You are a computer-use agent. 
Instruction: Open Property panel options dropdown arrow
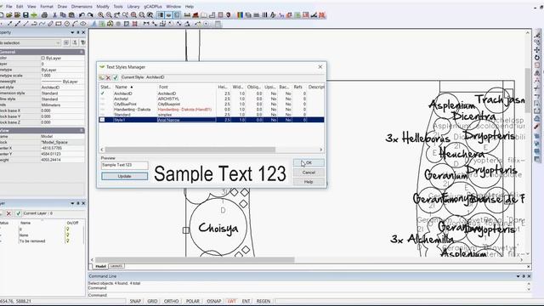72,32
